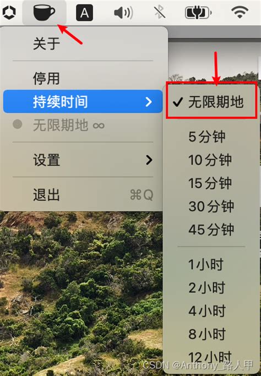This screenshot has height=376, width=261.
Task: Select the checked 无限期地 duration option
Action: pyautogui.click(x=211, y=102)
